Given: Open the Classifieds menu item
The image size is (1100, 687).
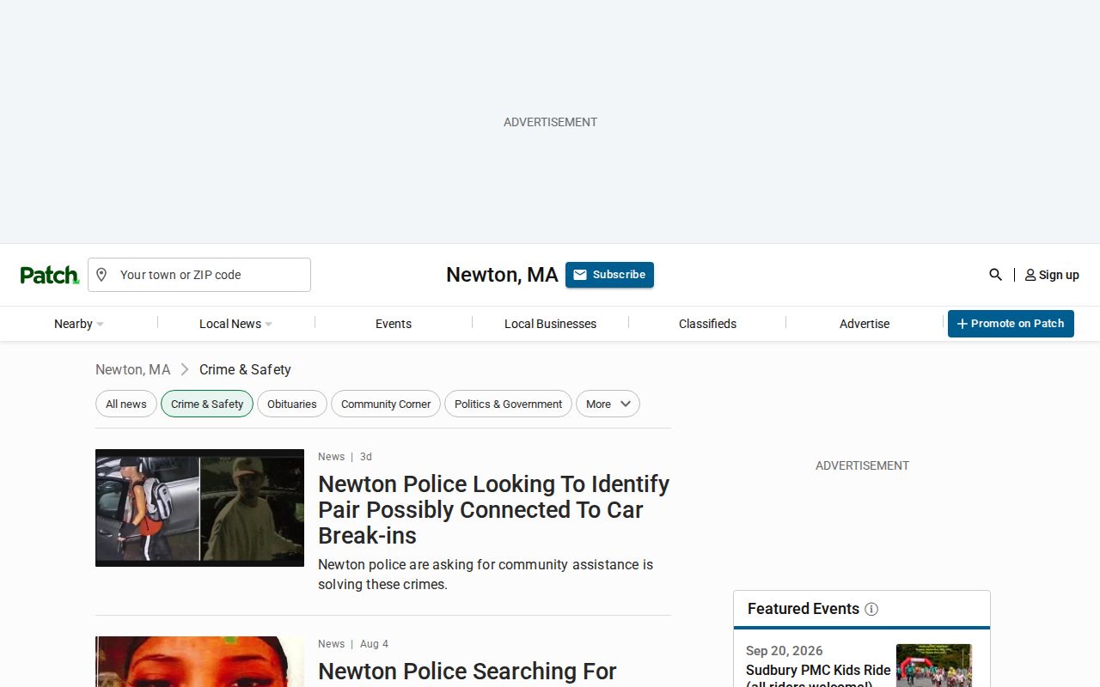Looking at the screenshot, I should coord(707,324).
